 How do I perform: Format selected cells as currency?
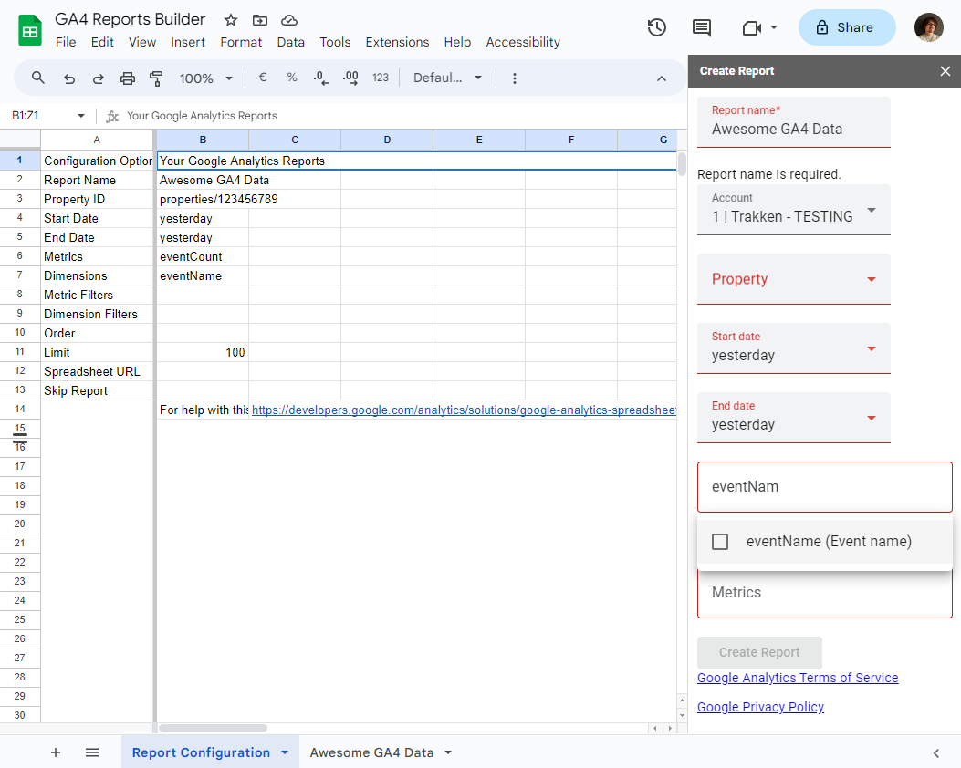coord(262,78)
